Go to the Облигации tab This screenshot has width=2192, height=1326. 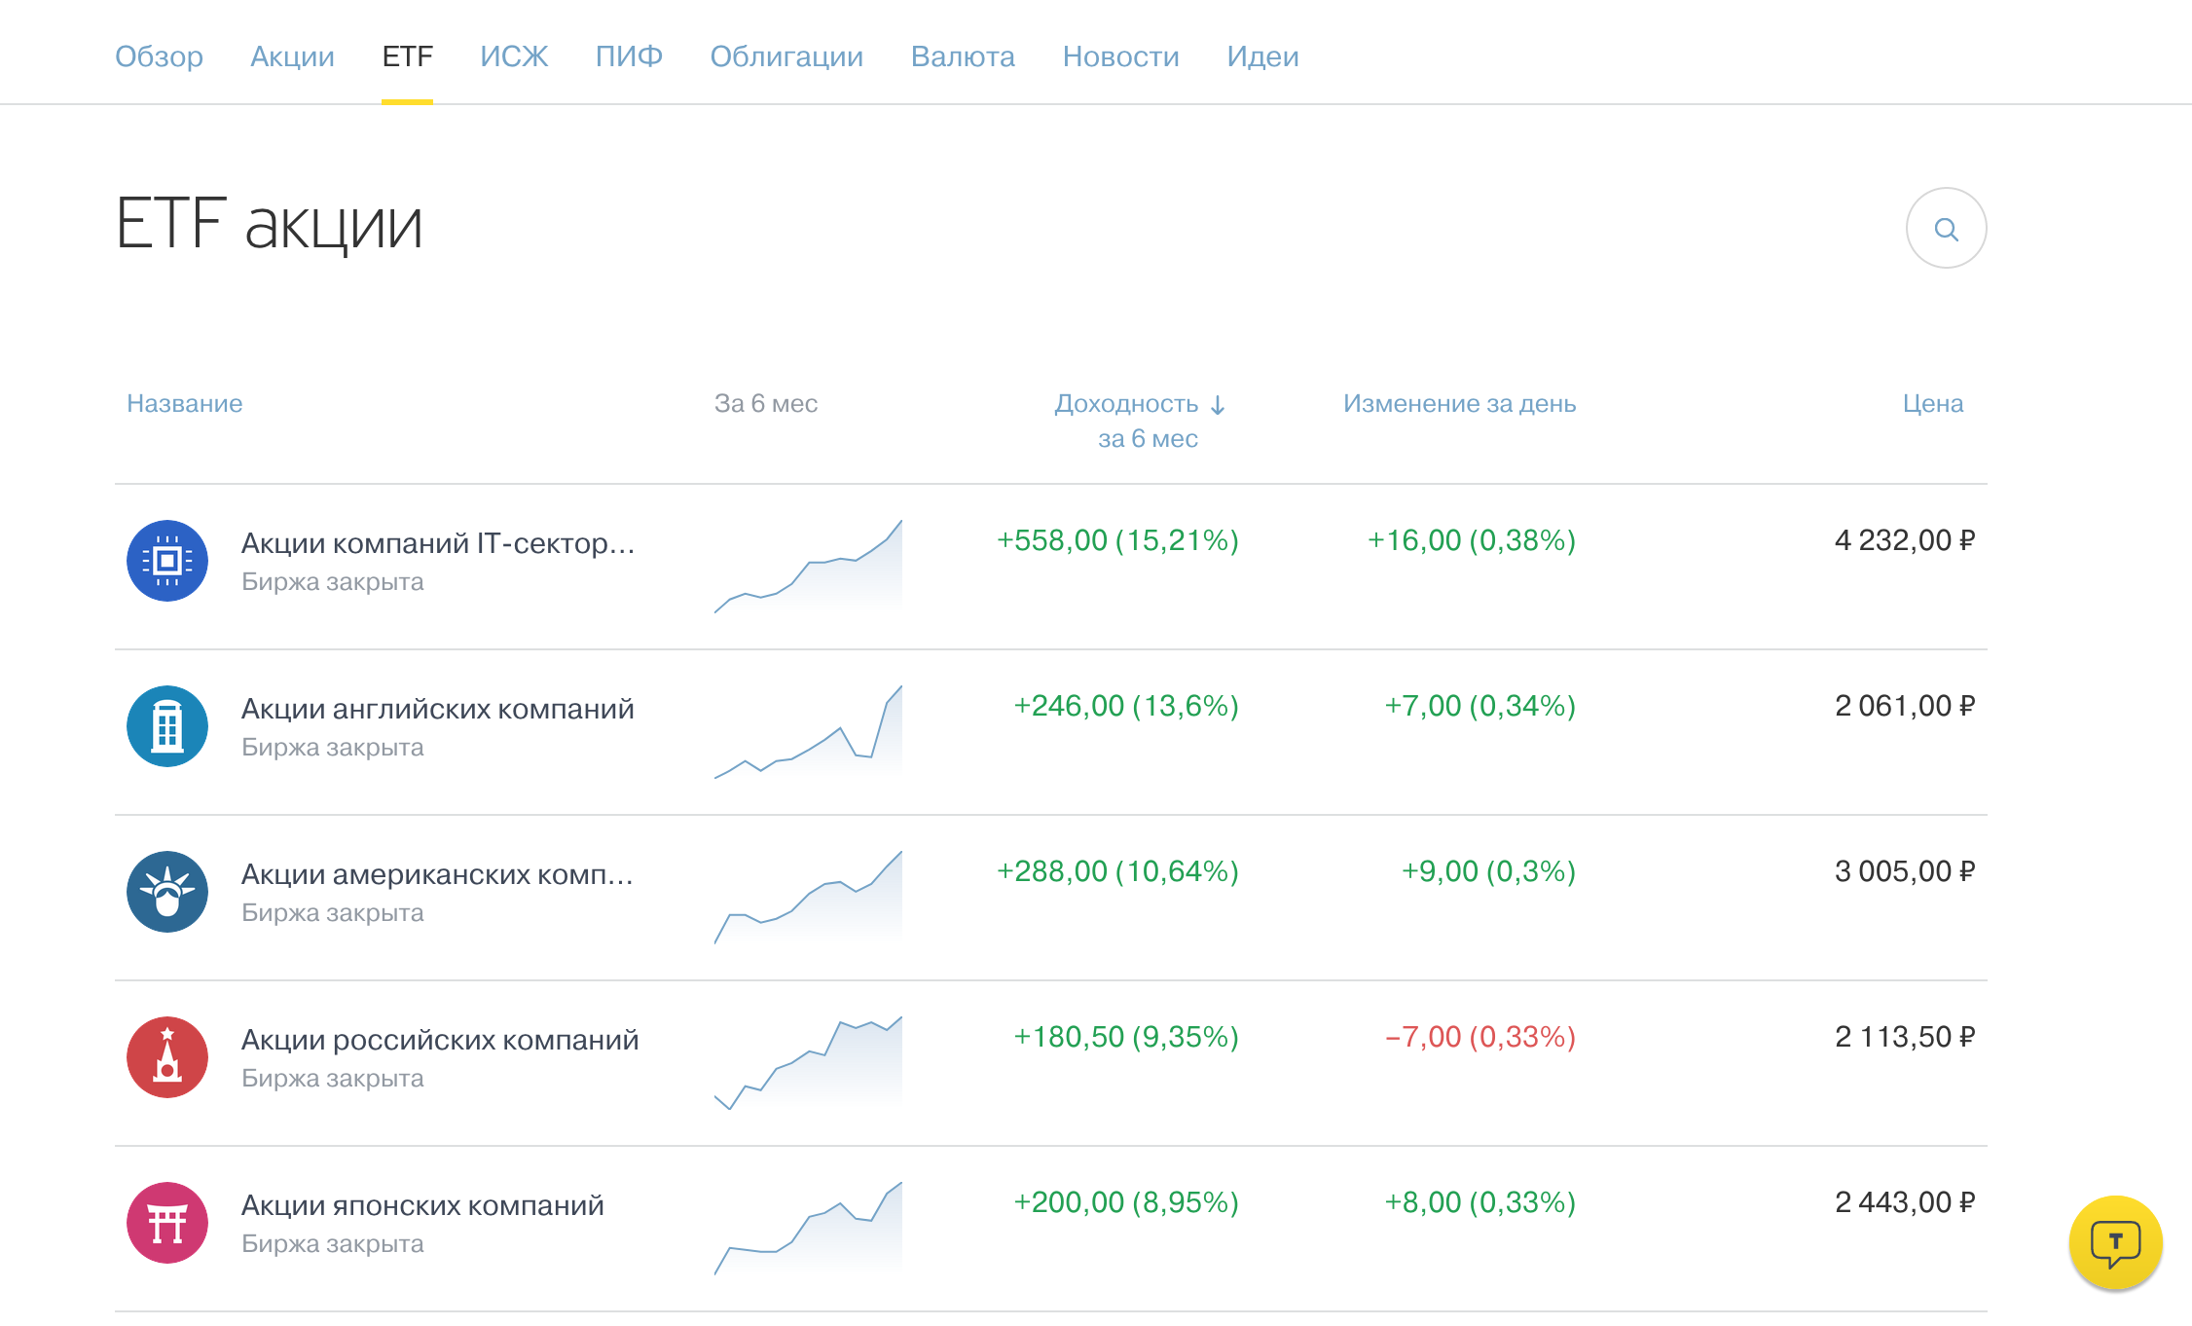click(786, 56)
